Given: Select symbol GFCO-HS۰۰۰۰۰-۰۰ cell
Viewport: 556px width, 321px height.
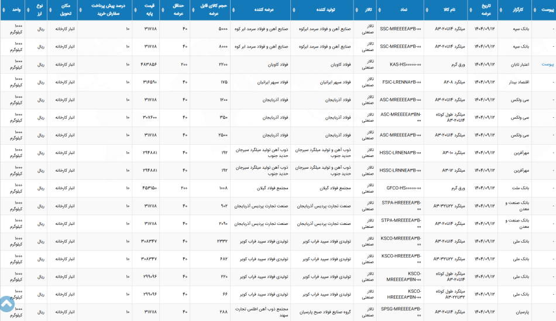Looking at the screenshot, I should coord(400,188).
